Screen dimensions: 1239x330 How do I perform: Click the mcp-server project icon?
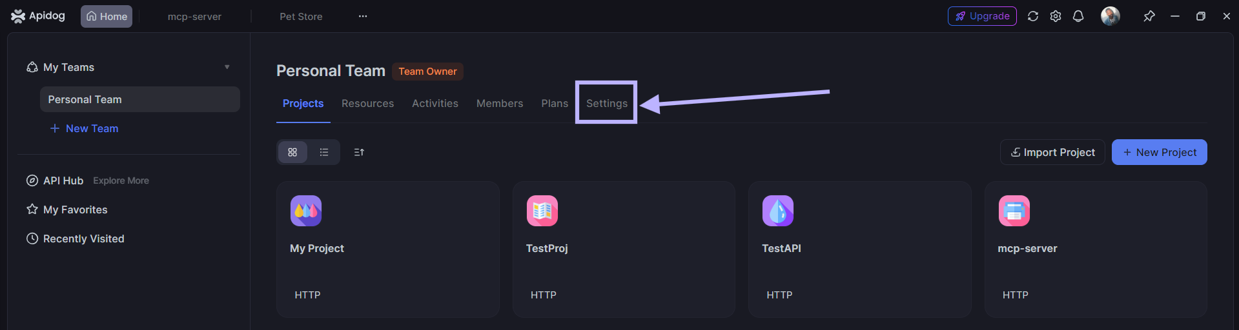pyautogui.click(x=1014, y=211)
